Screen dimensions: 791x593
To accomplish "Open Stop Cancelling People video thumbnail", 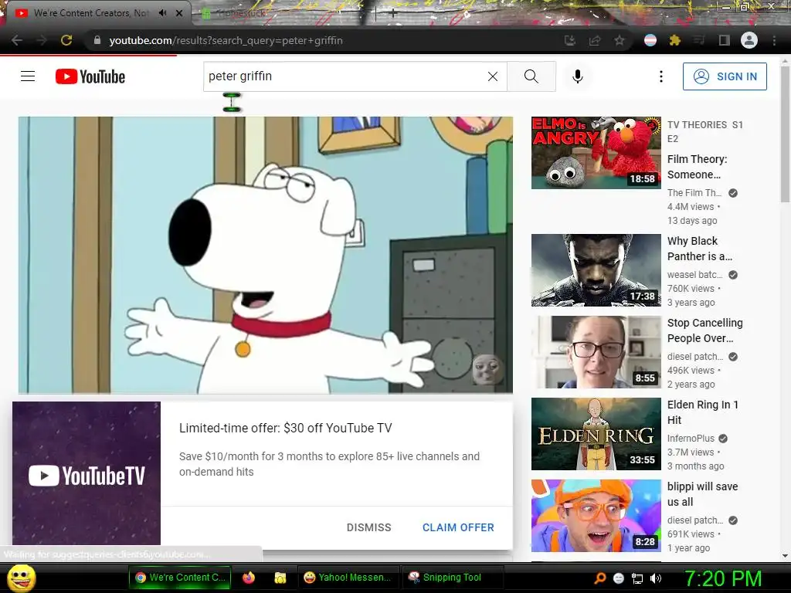I will click(x=596, y=352).
